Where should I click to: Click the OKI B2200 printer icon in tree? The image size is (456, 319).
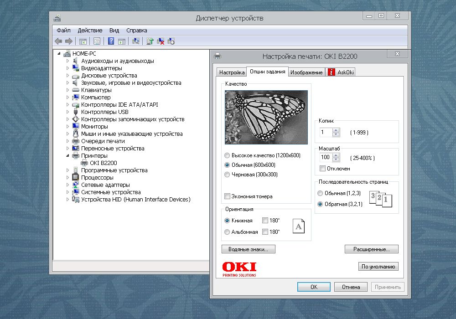(84, 163)
